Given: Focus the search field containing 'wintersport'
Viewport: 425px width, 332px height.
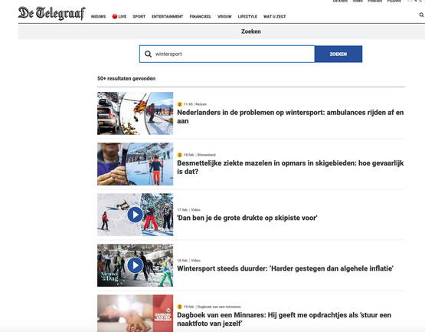Looking at the screenshot, I should tap(227, 54).
